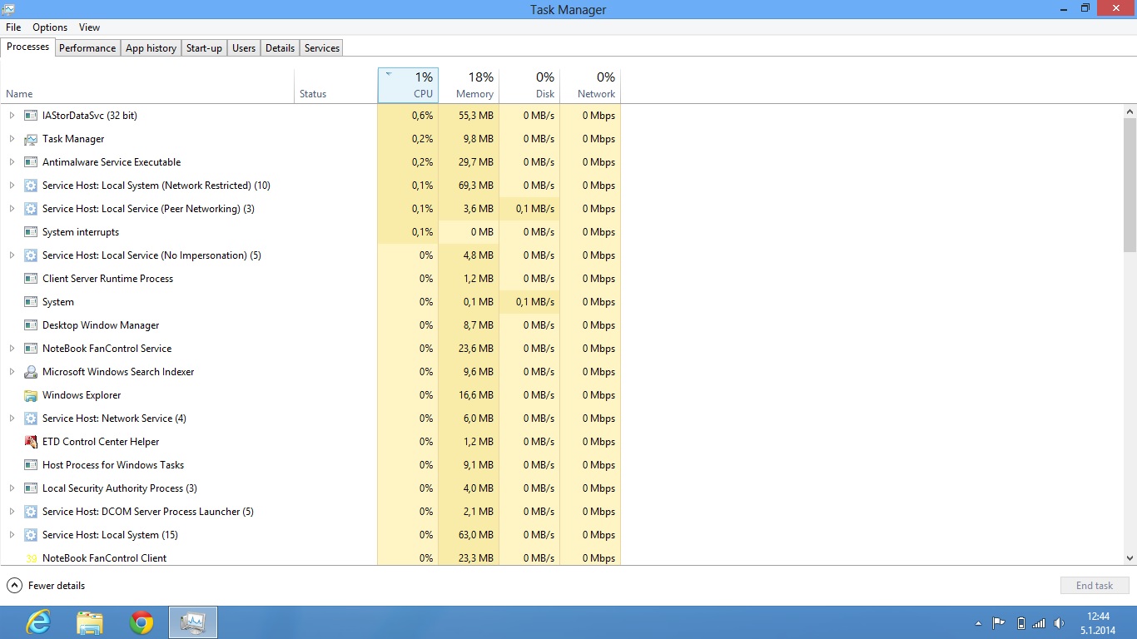Click the Host Process for Windows Tasks icon

31,465
